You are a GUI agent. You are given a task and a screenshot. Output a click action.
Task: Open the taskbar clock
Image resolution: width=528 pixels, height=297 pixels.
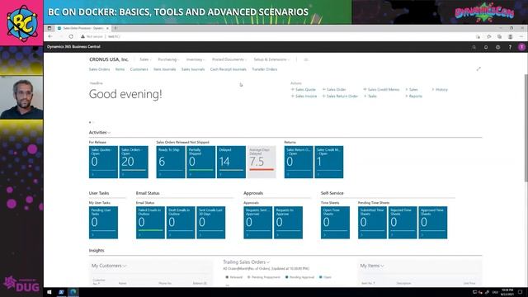[507, 292]
